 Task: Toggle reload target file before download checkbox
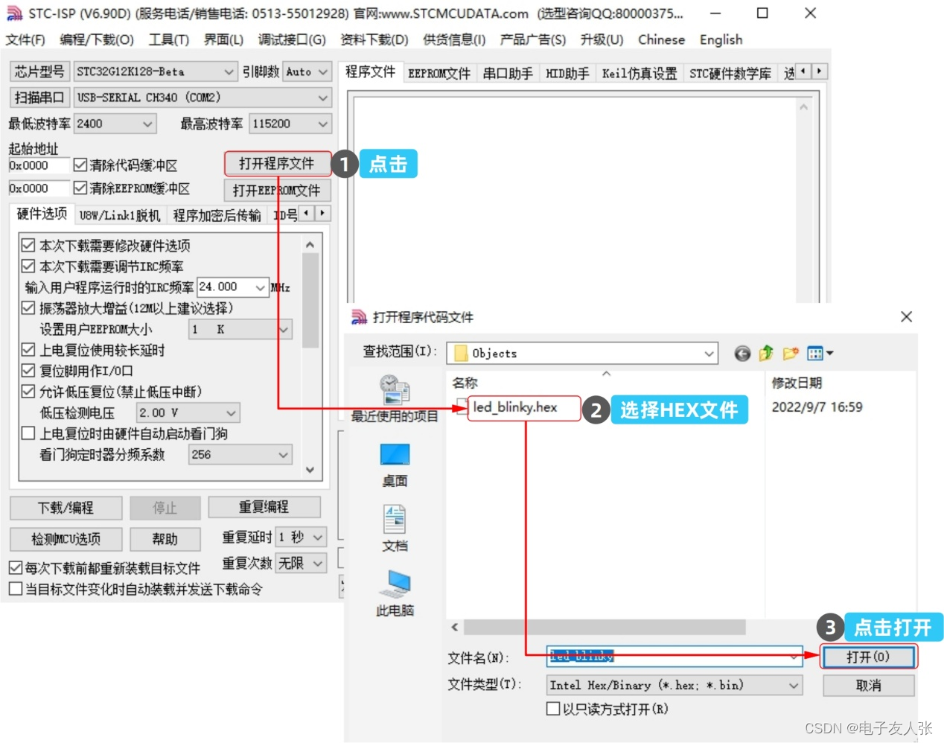(16, 567)
